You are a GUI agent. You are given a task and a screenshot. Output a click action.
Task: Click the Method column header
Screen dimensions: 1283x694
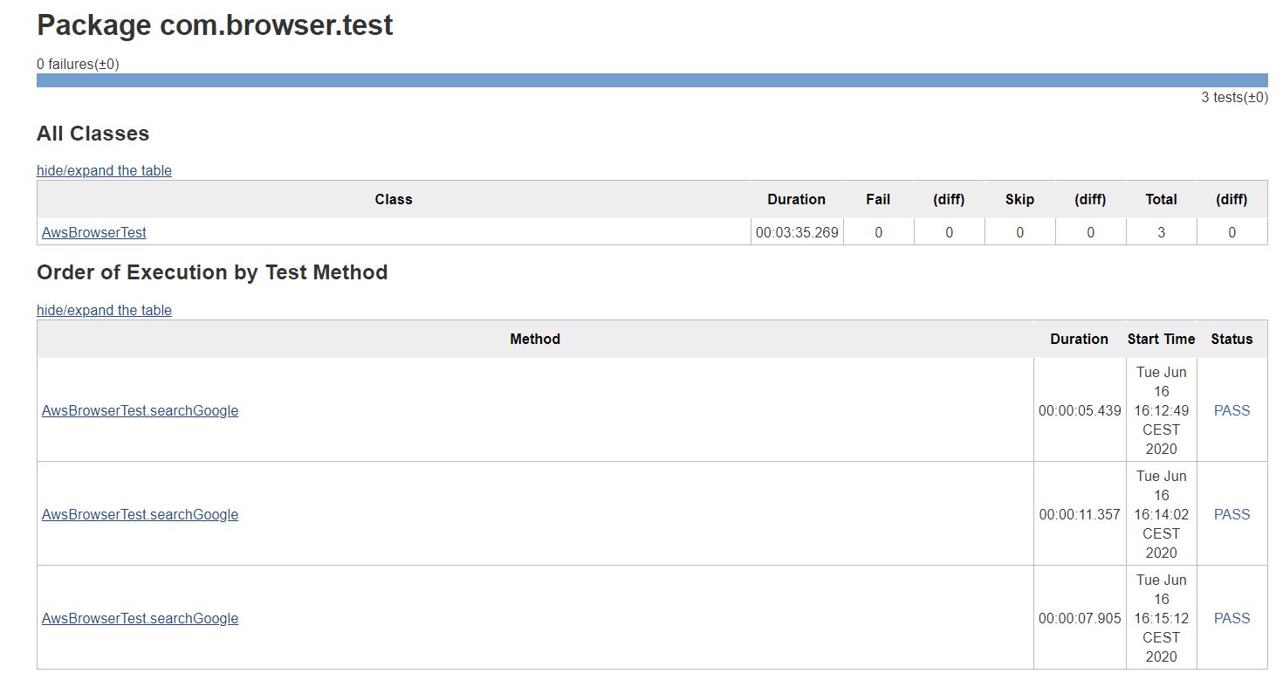[535, 339]
